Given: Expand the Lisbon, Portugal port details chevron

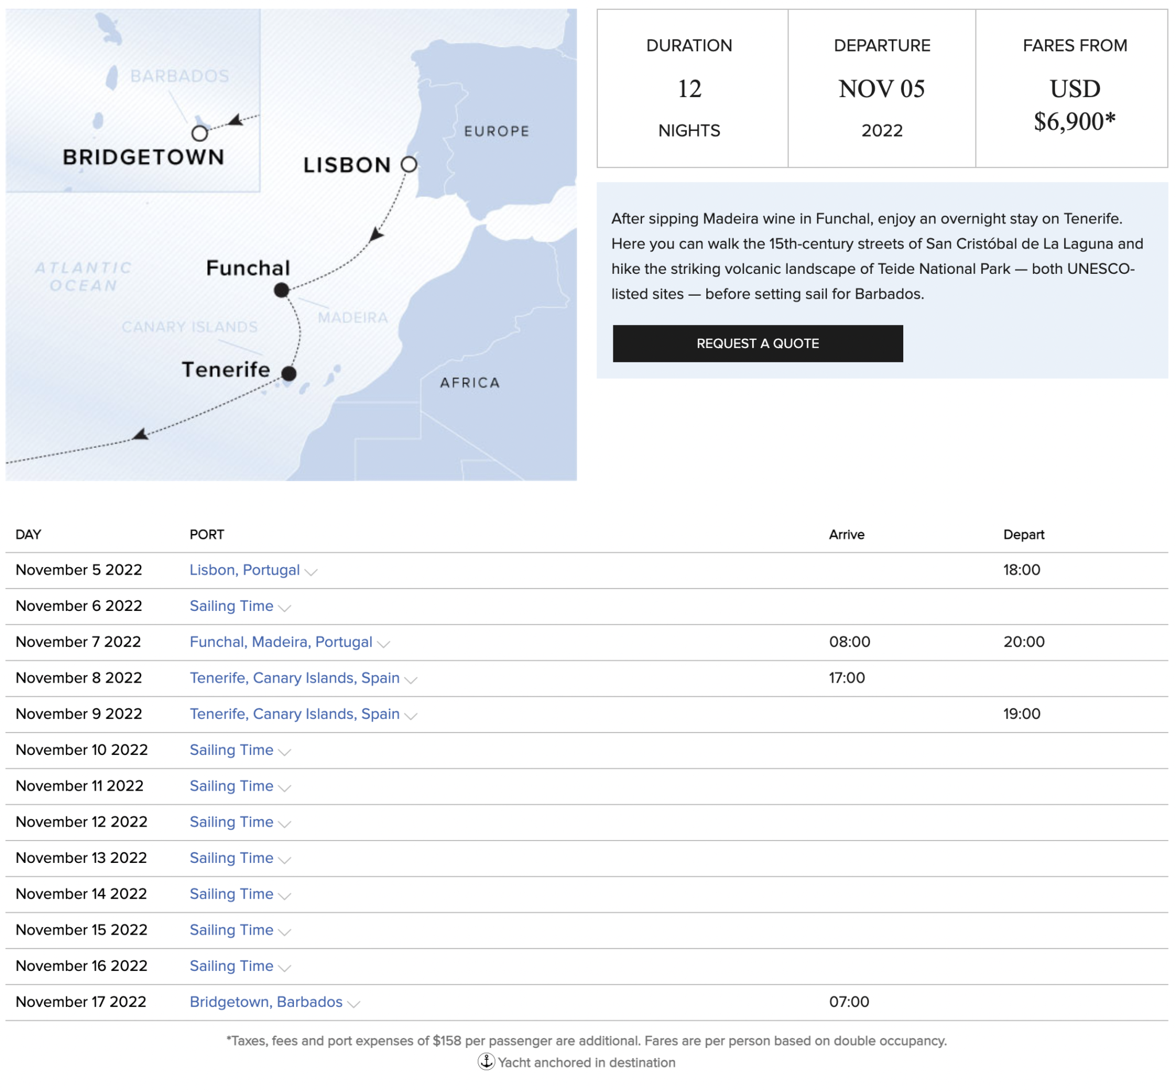Looking at the screenshot, I should 311,571.
